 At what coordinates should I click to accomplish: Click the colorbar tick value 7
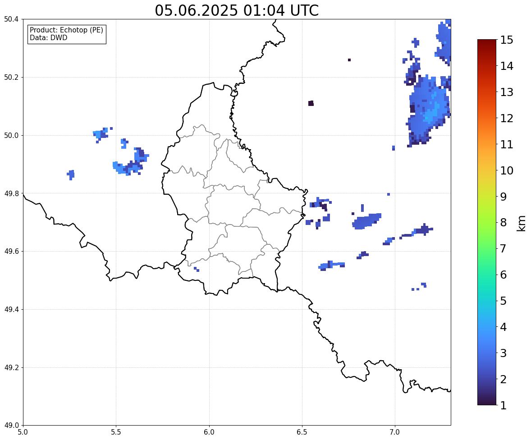coord(503,248)
